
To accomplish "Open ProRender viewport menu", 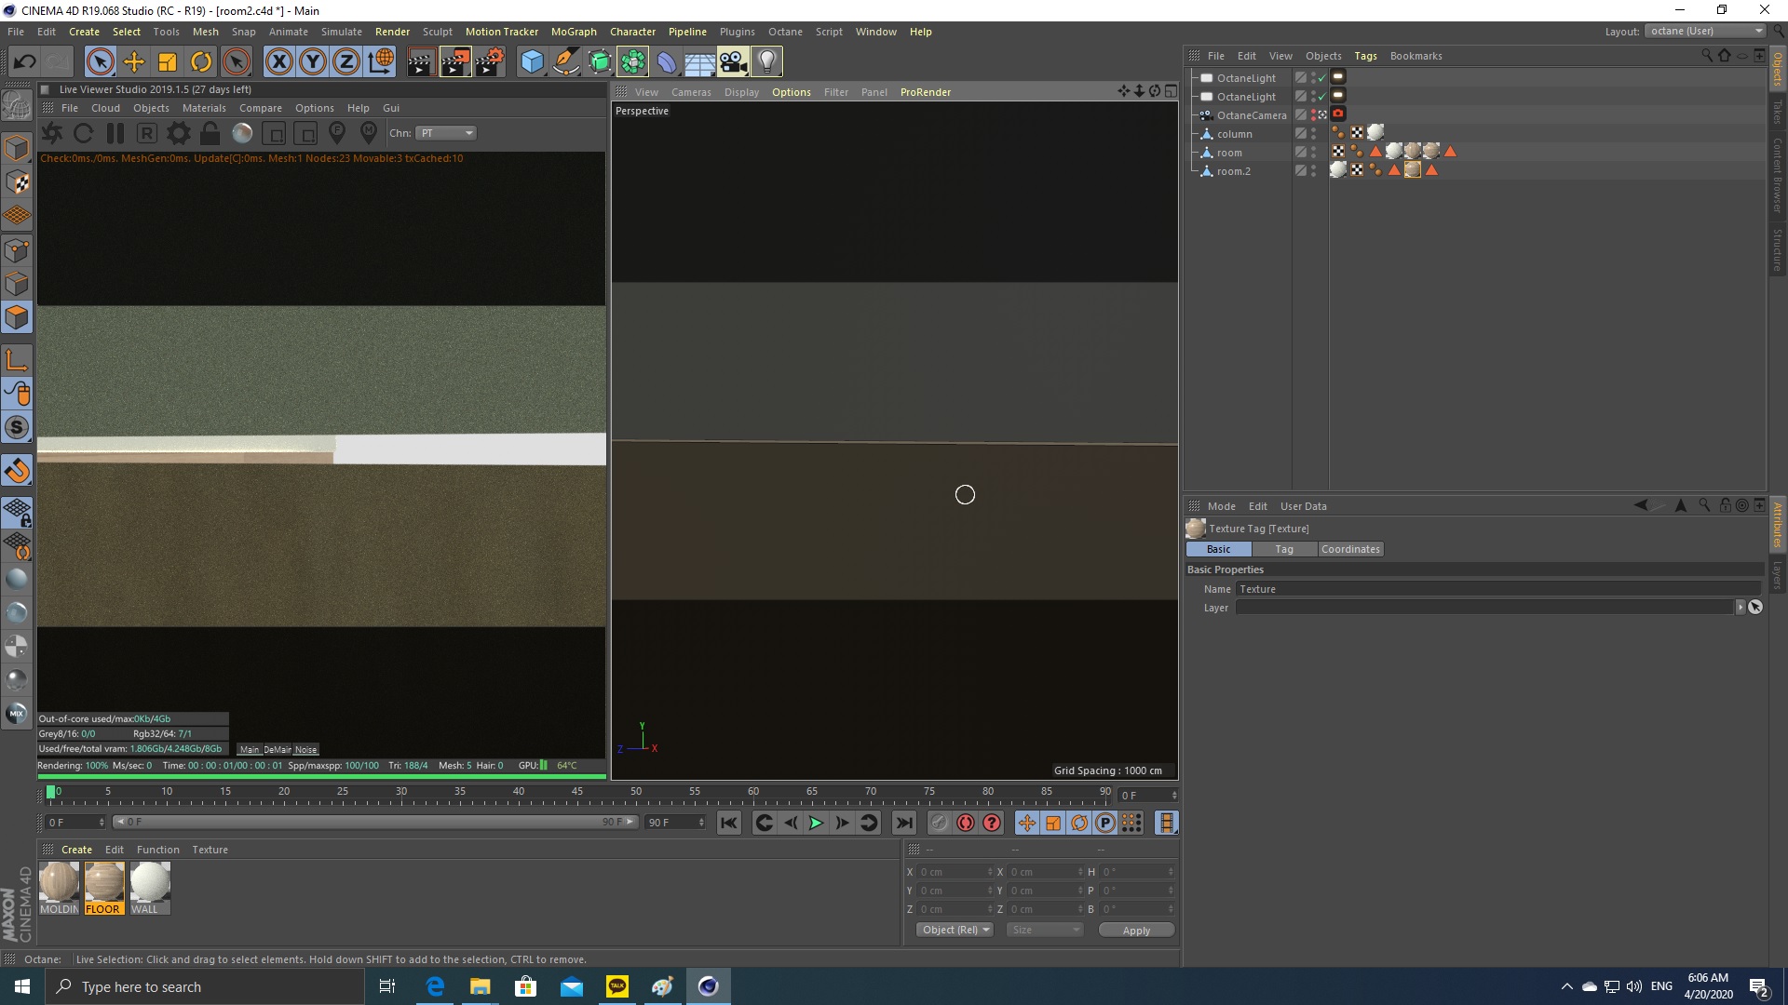I will 926,92.
